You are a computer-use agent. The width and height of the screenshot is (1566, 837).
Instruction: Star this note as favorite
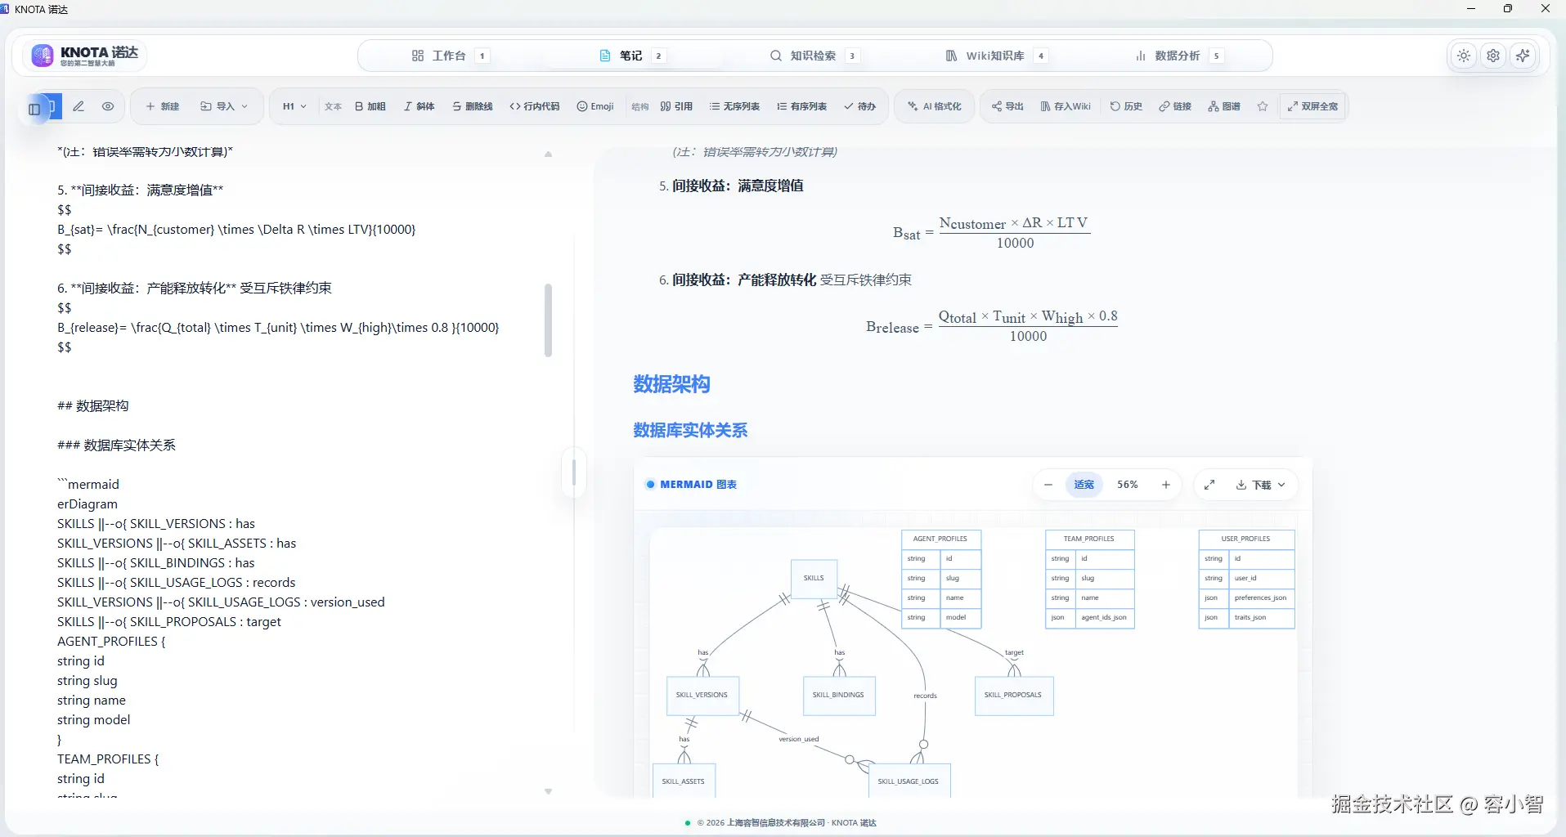coord(1262,106)
